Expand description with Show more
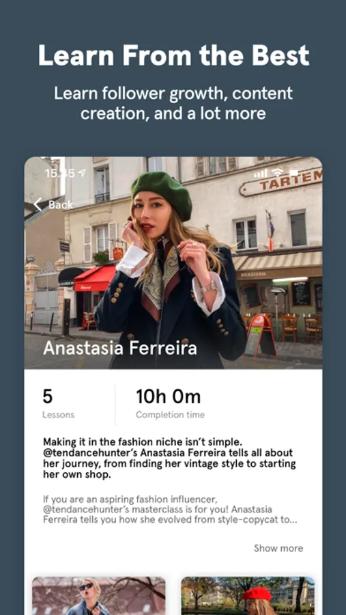346x615 pixels. [x=278, y=548]
